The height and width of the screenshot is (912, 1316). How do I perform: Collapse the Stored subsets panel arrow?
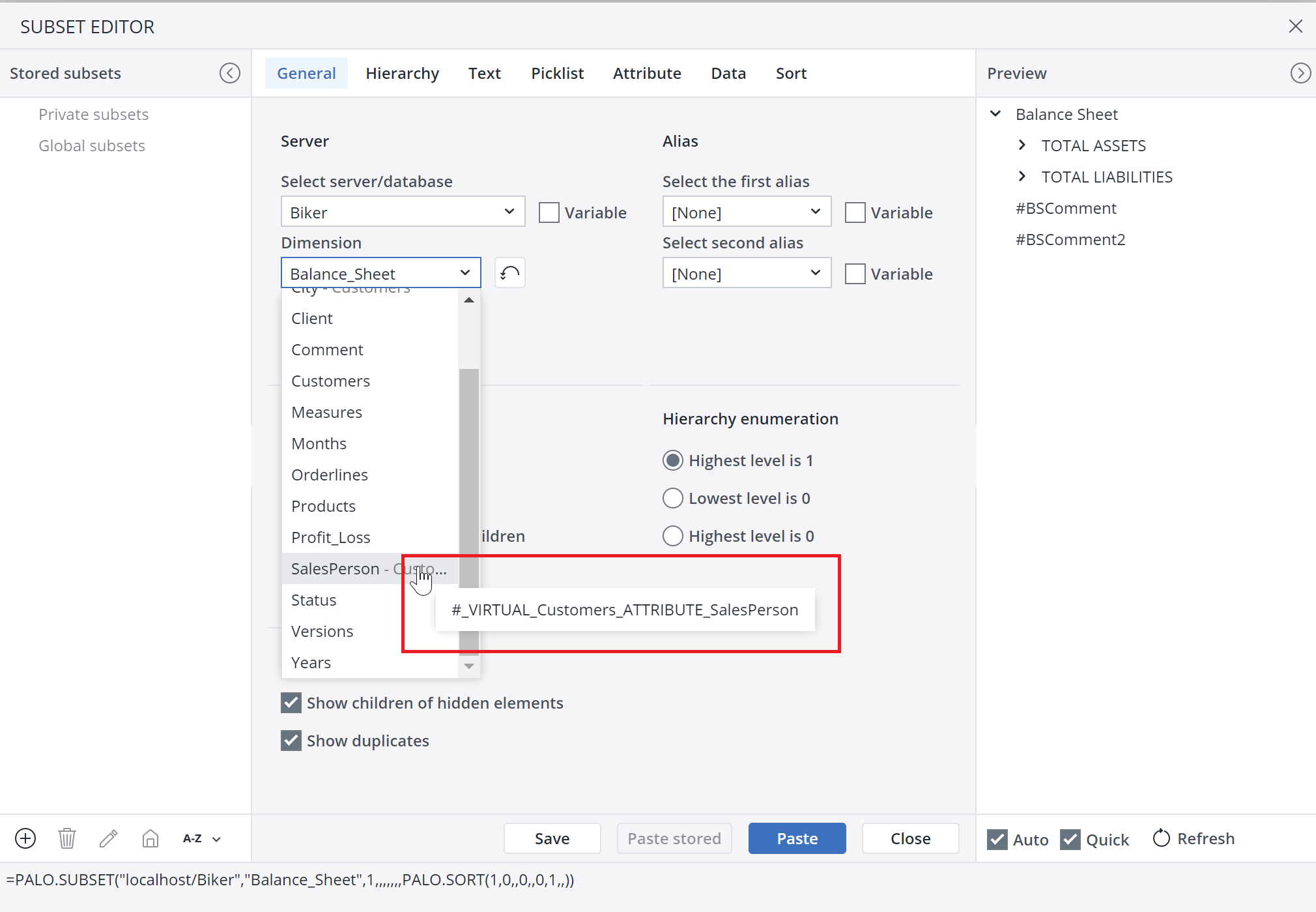[229, 73]
